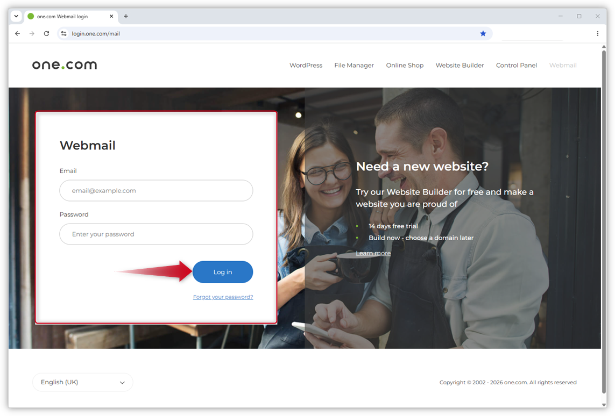Open a new browser tab
This screenshot has height=416, width=615.
tap(126, 17)
